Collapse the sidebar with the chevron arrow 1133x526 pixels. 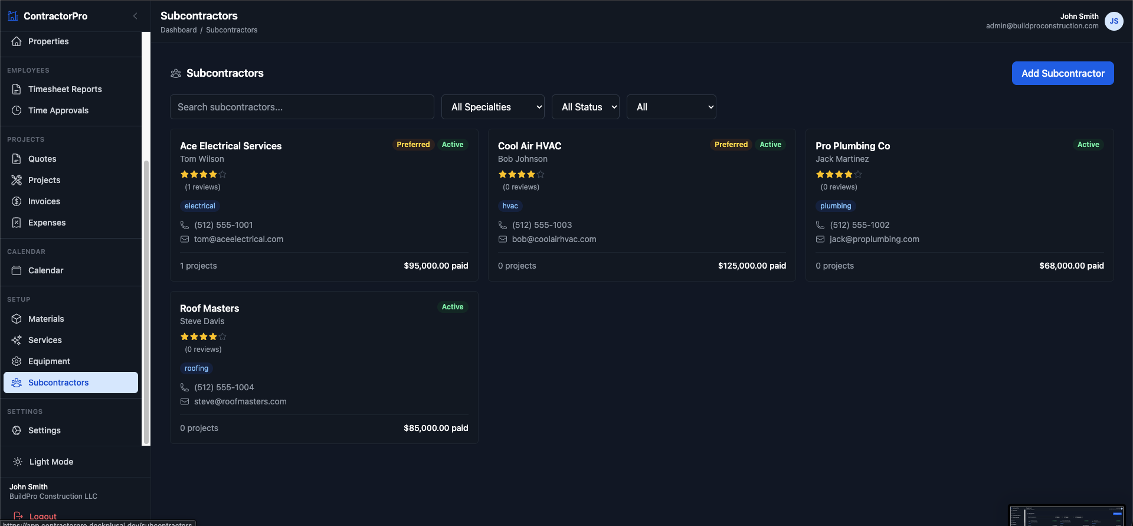pos(135,16)
